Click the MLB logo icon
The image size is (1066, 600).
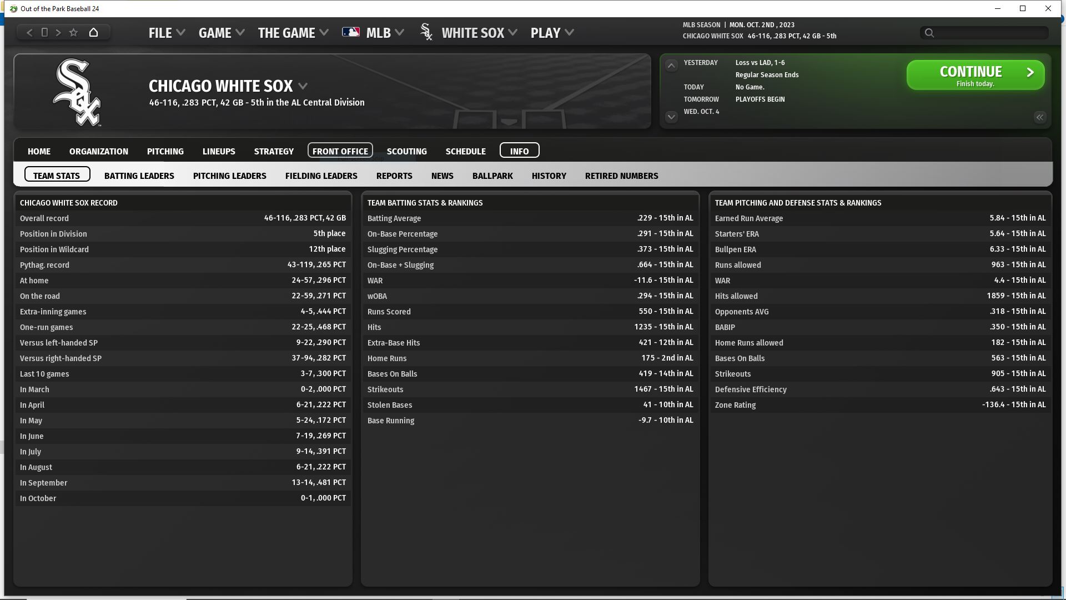pyautogui.click(x=350, y=33)
